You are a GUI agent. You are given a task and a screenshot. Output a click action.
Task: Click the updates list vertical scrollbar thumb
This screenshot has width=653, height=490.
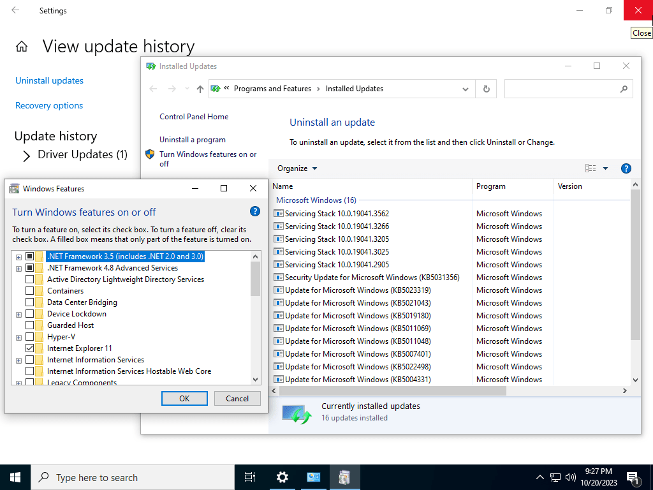(x=635, y=265)
